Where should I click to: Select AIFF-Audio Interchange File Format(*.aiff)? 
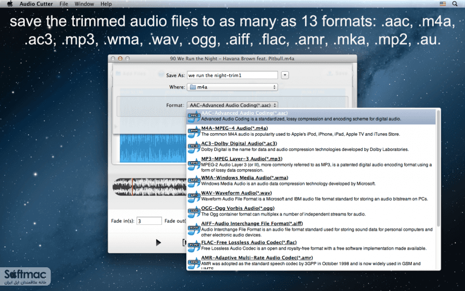click(312, 229)
